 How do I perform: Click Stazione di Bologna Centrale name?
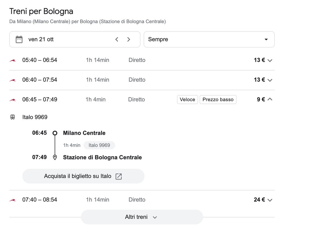102,157
